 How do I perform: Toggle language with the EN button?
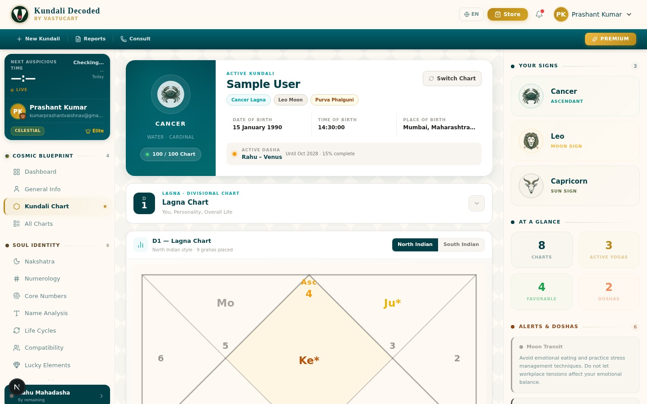471,14
